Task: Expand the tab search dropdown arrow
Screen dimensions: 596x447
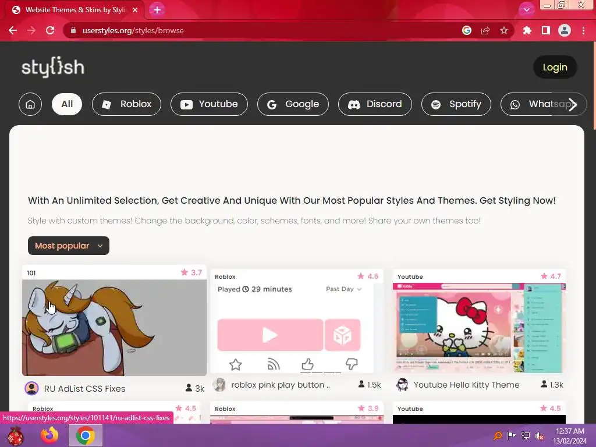Action: [x=526, y=9]
